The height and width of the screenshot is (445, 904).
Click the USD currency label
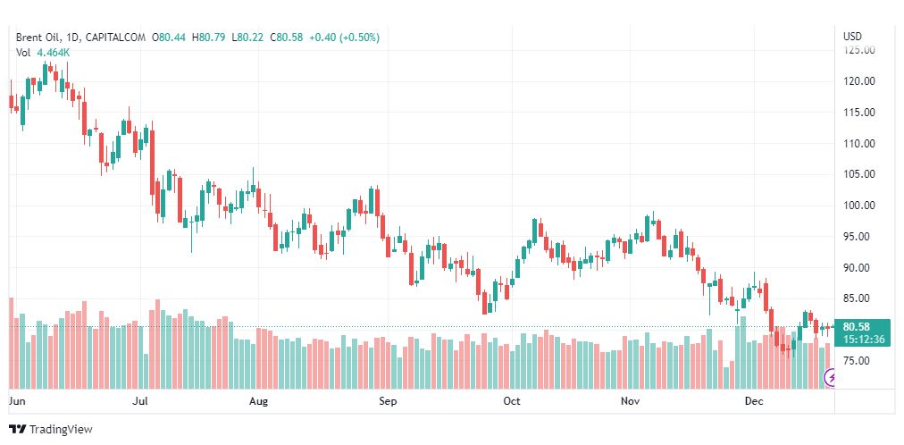(x=852, y=37)
